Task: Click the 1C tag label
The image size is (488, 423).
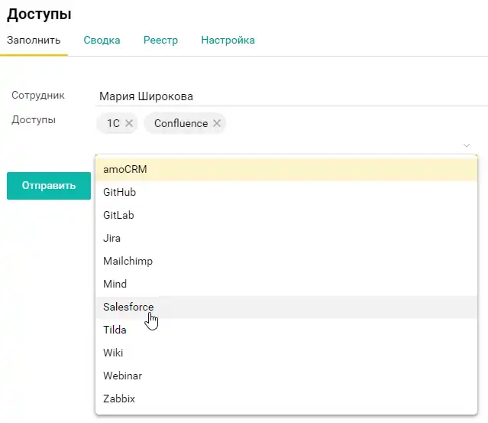Action: [113, 123]
